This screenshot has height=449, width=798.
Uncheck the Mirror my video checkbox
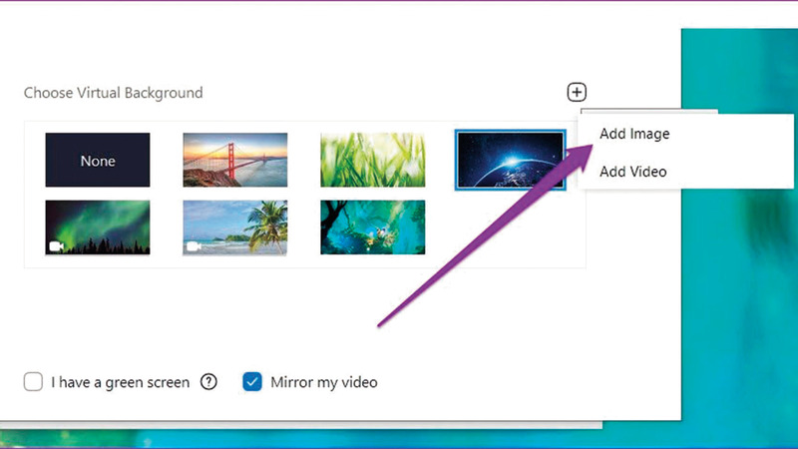pos(252,382)
